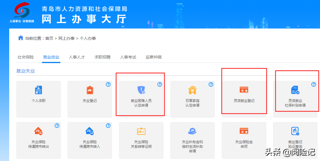The image size is (320, 161).
Task: Open help icon on 双零家庭认定申请 card
Action: 211,84
